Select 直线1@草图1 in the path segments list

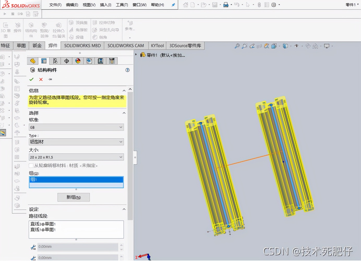point(43,230)
